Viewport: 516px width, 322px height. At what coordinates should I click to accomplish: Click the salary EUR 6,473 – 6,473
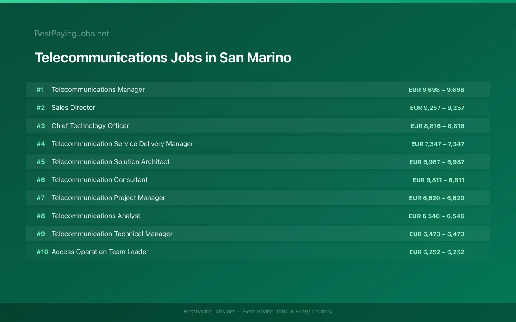(x=437, y=234)
